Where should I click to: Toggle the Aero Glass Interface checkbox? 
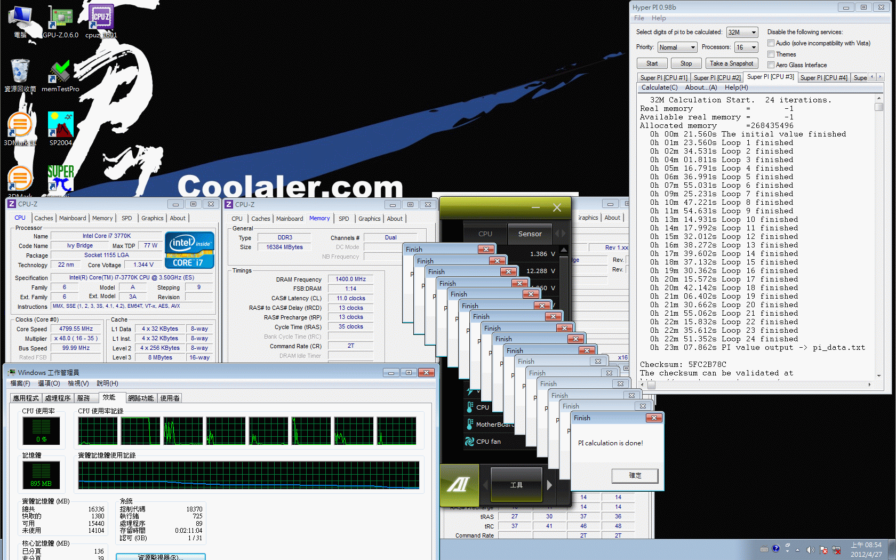(x=771, y=65)
